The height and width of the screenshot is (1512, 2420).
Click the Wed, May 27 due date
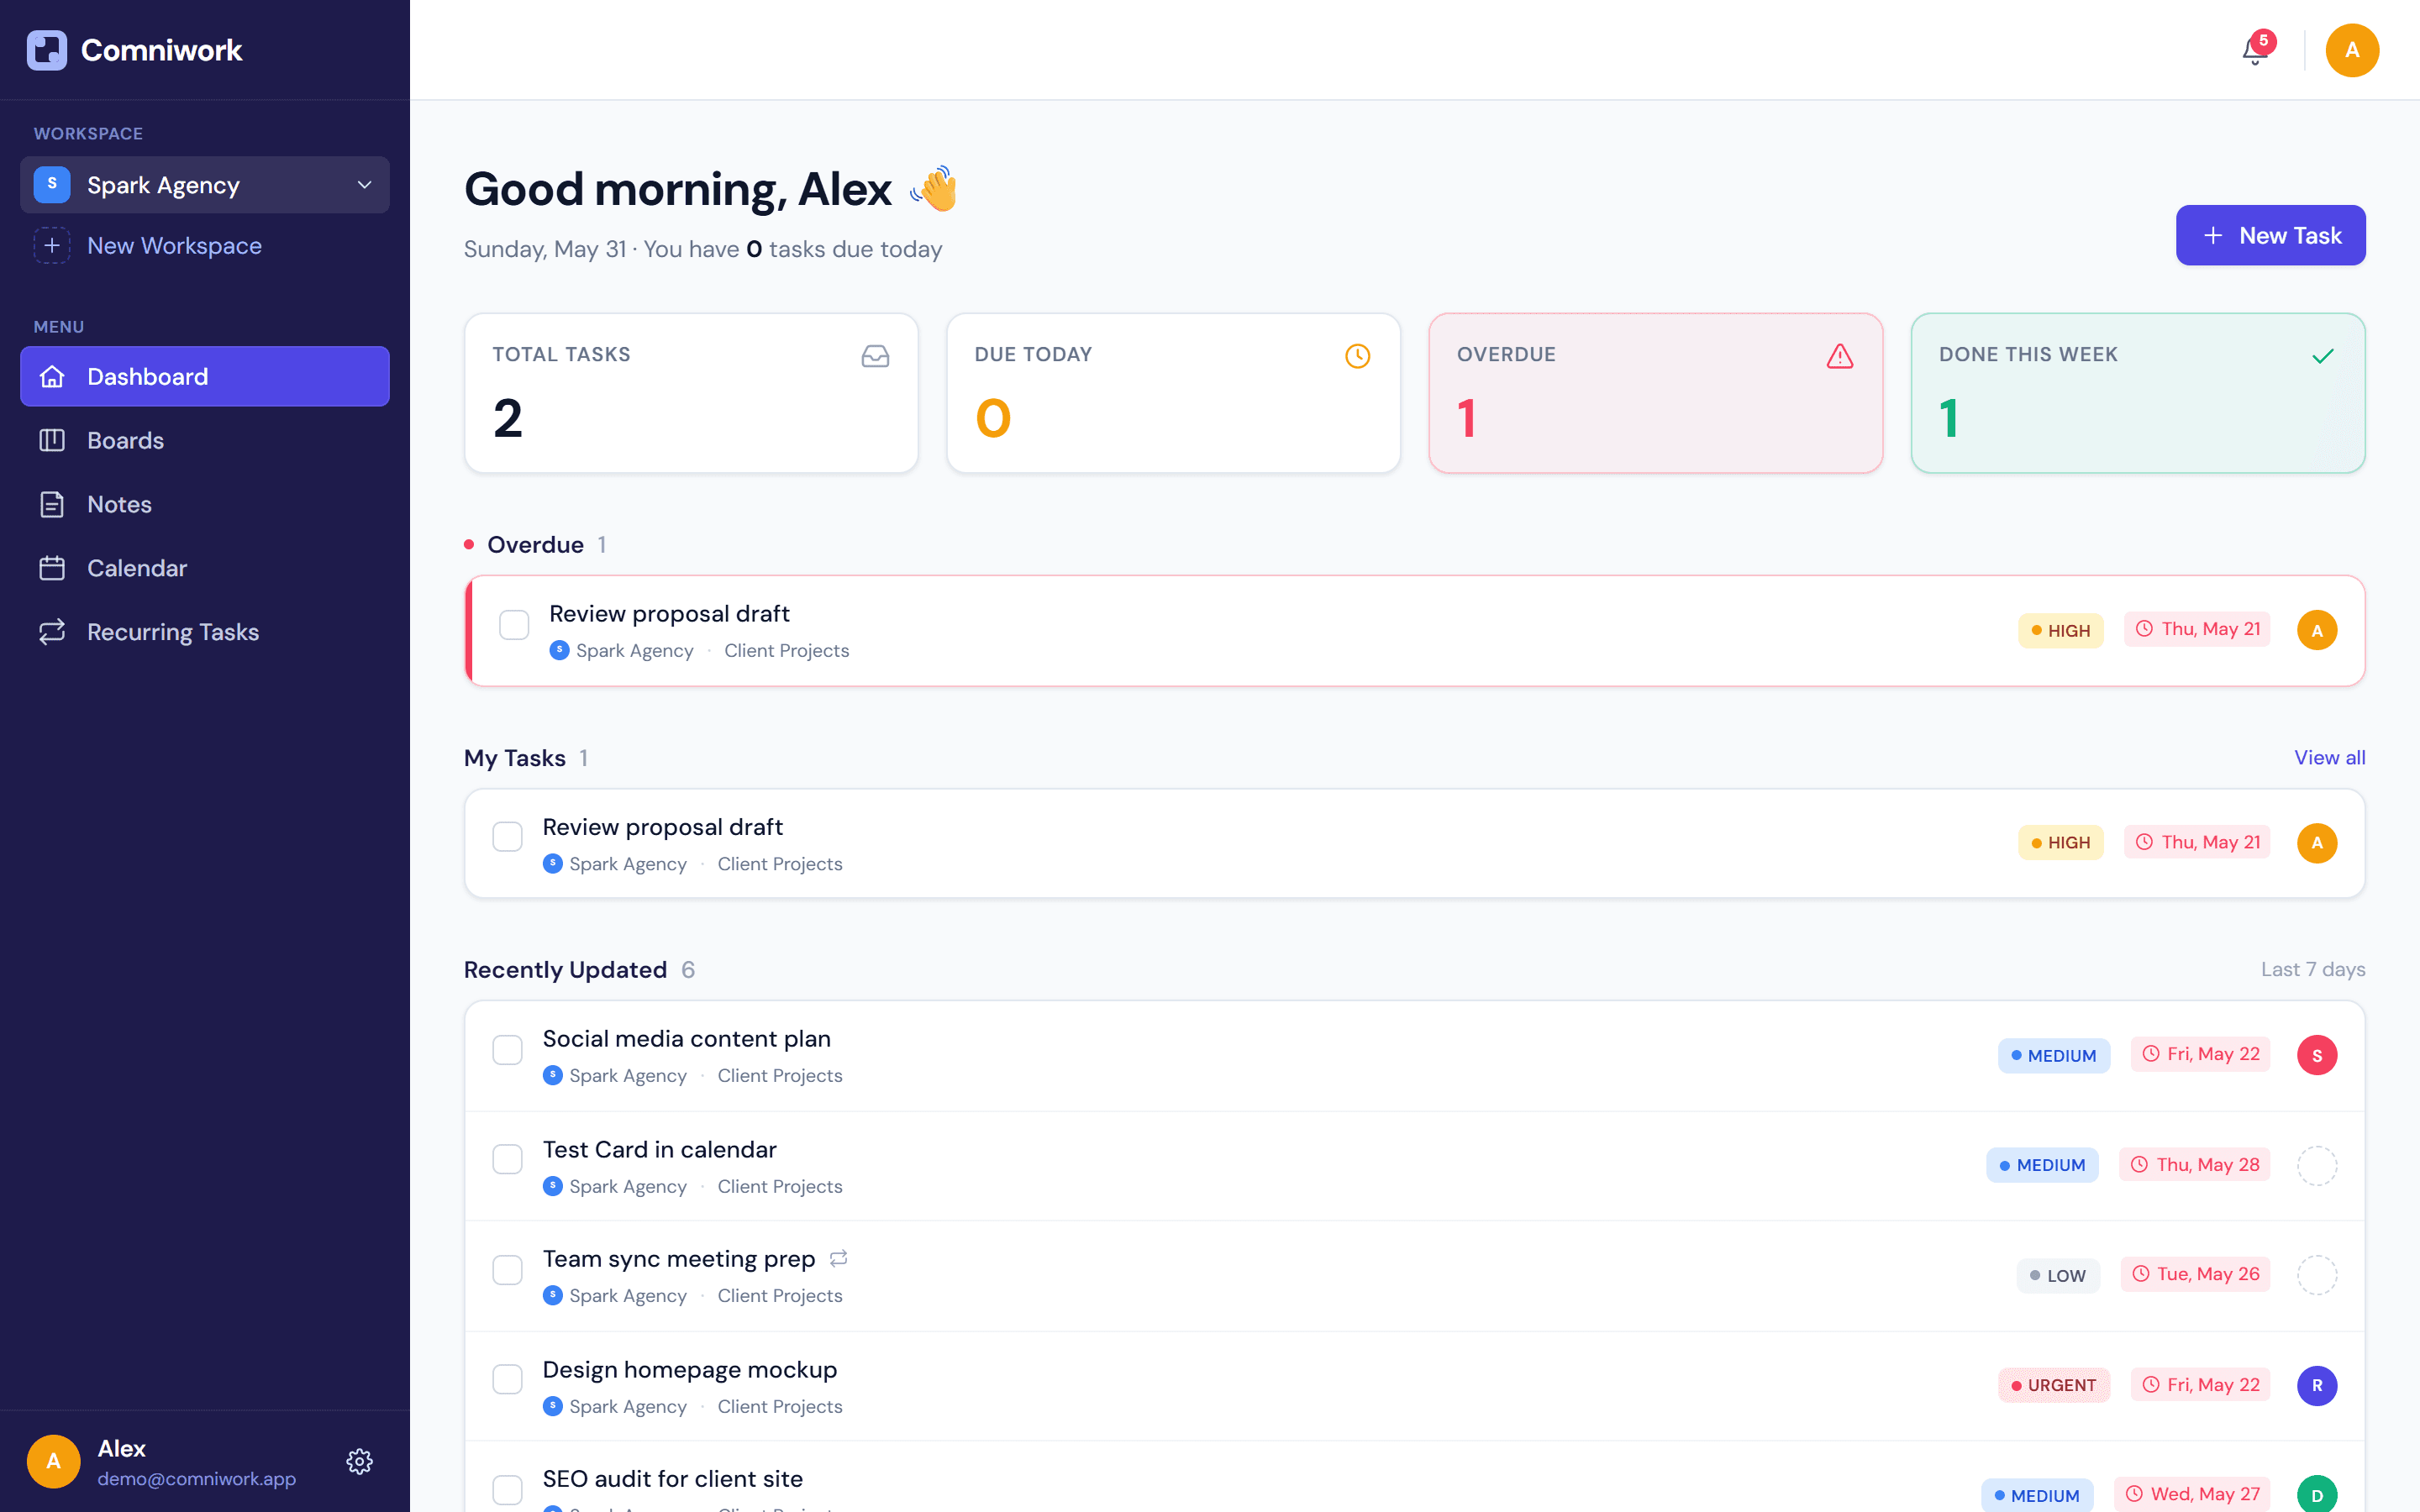pyautogui.click(x=2192, y=1494)
